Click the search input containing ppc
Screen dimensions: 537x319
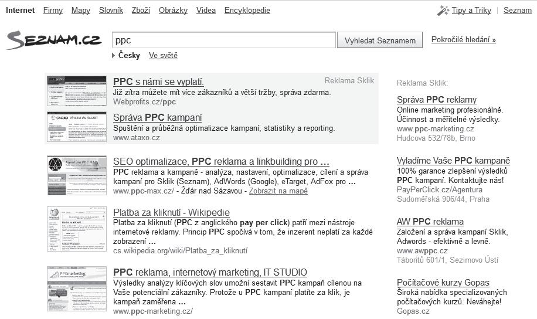tap(223, 40)
